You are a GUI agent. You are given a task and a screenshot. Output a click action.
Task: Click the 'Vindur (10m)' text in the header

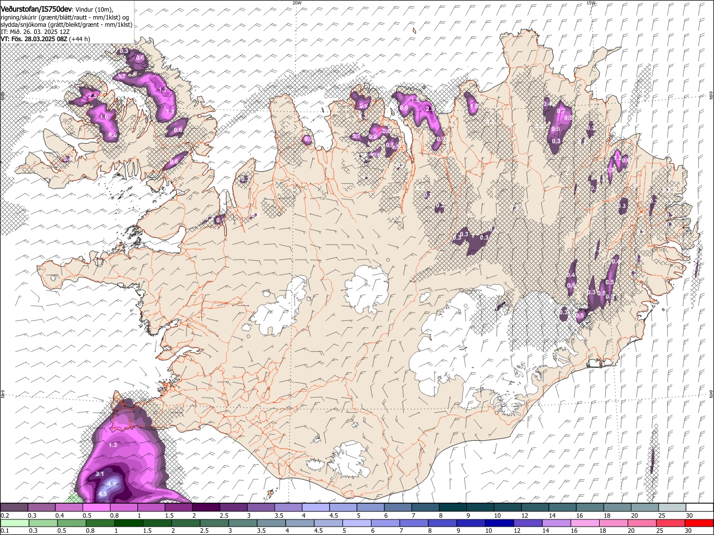[x=93, y=9]
